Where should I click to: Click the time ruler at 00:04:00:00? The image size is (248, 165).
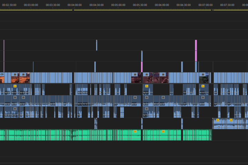(75, 5)
